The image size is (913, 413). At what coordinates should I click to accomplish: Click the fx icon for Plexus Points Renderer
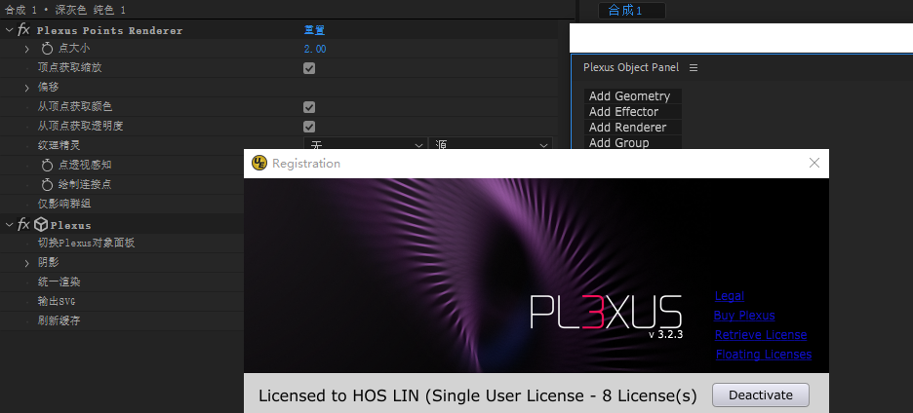click(24, 30)
